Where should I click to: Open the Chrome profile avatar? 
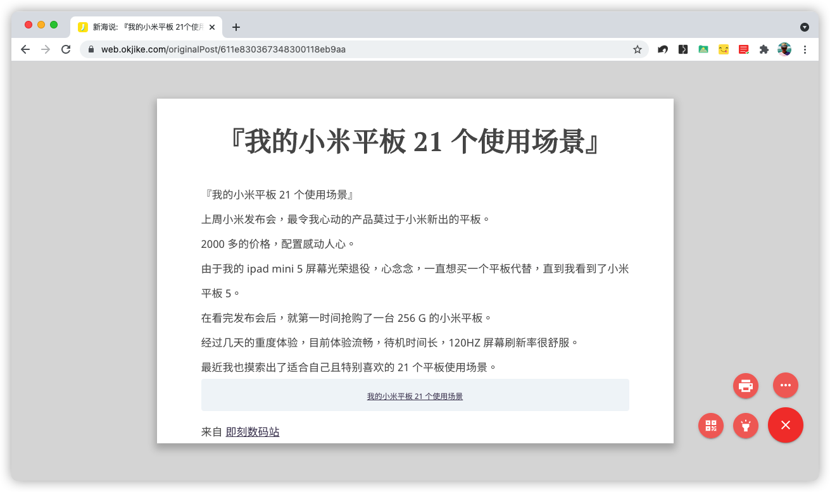click(x=784, y=49)
